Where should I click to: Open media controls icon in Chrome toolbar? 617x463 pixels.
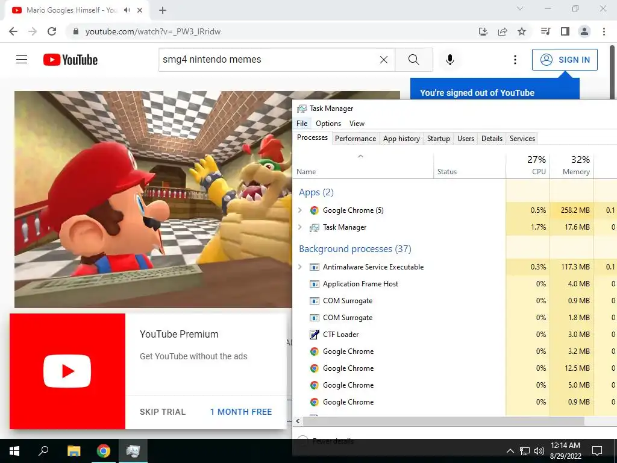545,31
